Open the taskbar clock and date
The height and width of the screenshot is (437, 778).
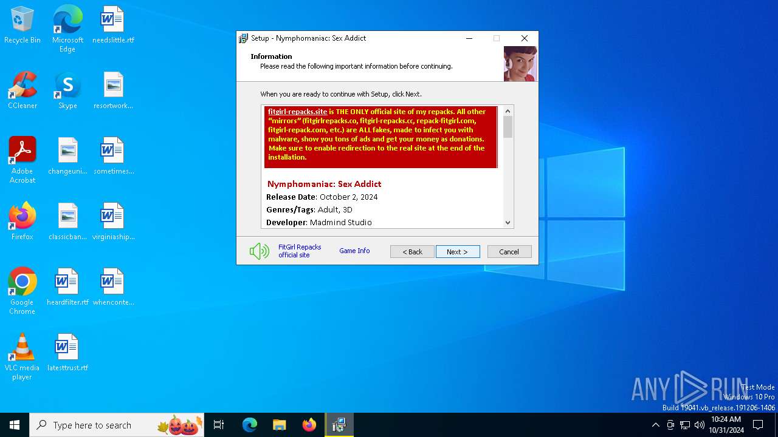point(726,425)
